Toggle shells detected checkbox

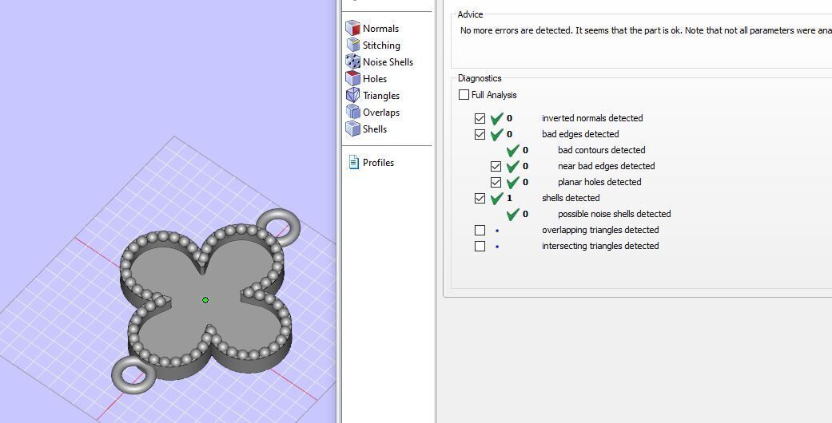tap(480, 198)
